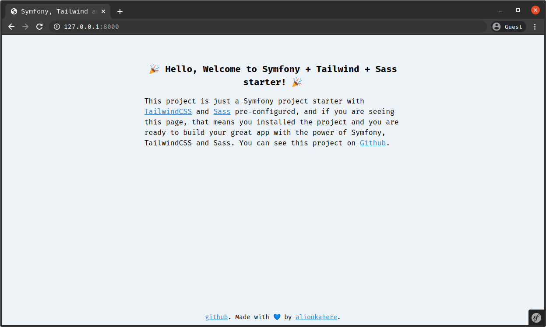The image size is (546, 327).
Task: Follow the Github link in the paragraph
Action: pyautogui.click(x=373, y=143)
